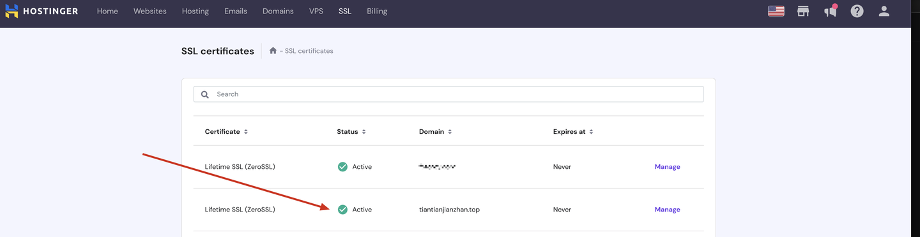Click the search magnifier icon
This screenshot has width=920, height=237.
click(205, 94)
